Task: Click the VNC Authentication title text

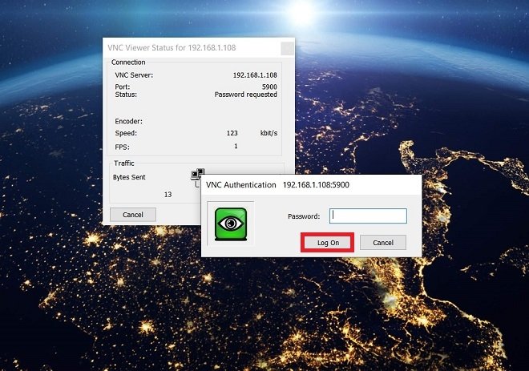Action: [x=241, y=185]
